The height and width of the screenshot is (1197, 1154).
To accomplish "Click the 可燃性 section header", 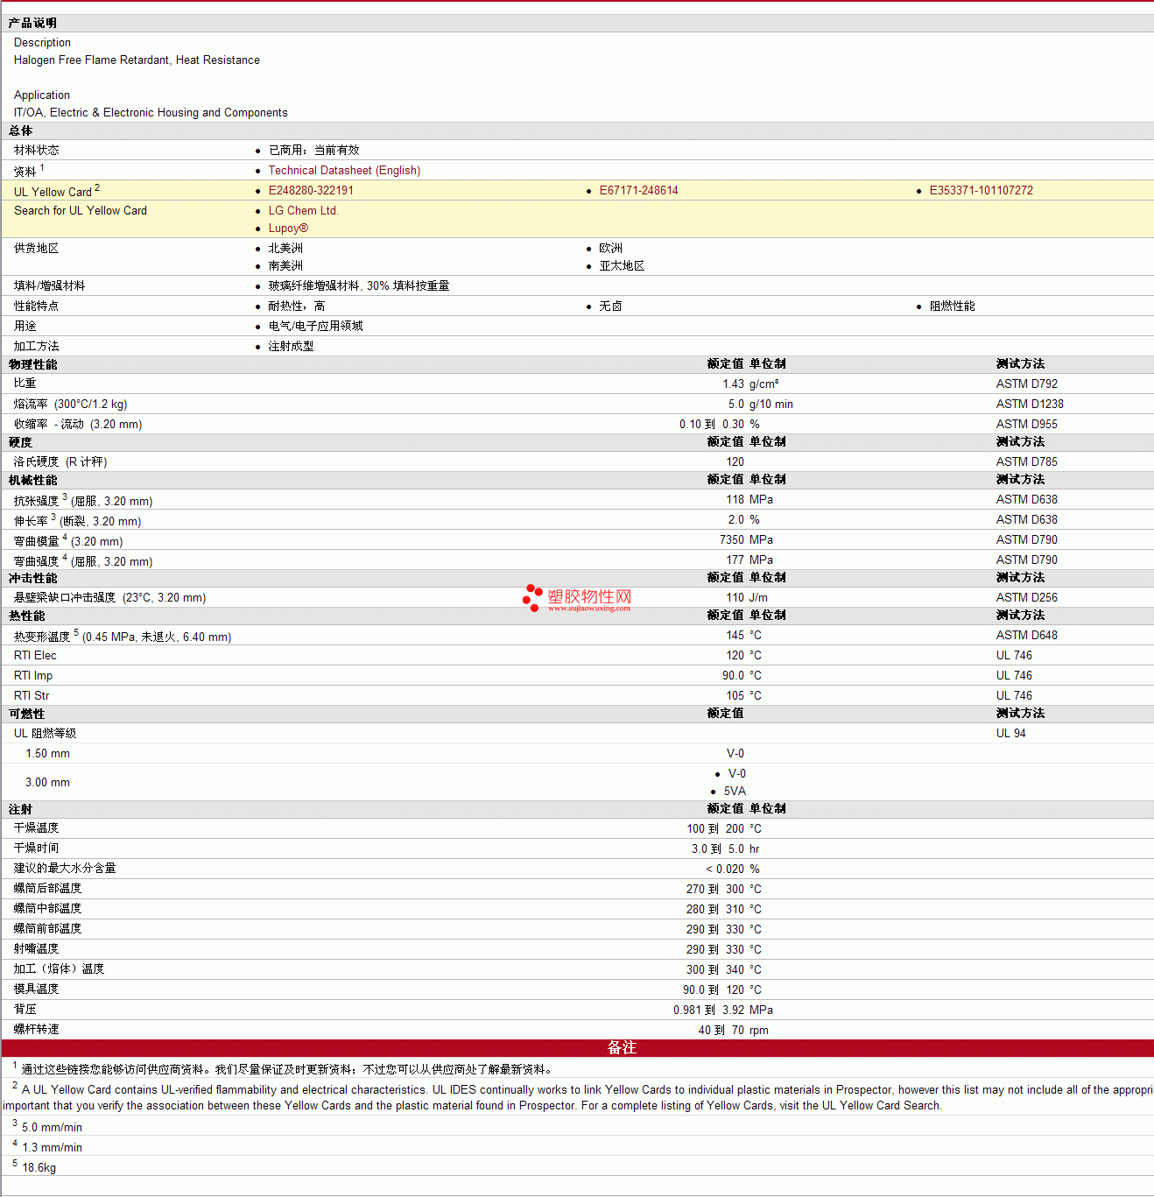I will click(26, 714).
